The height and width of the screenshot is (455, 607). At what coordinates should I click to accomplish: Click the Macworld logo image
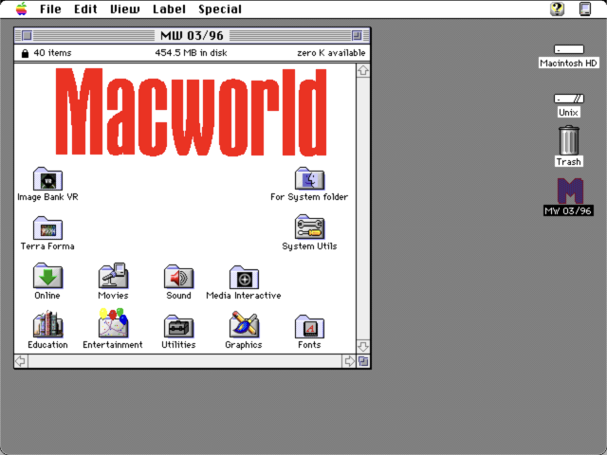coord(191,112)
